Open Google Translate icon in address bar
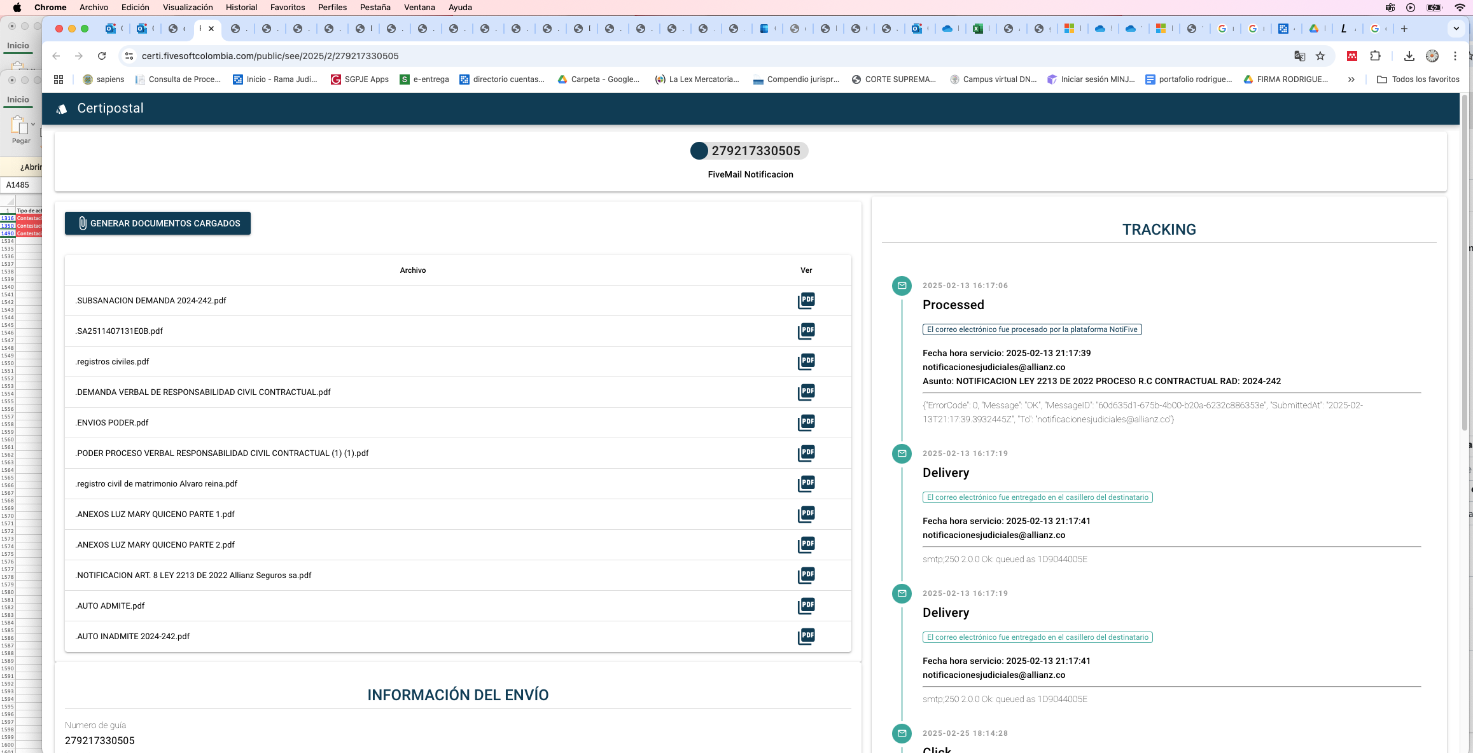1473x753 pixels. coord(1300,56)
